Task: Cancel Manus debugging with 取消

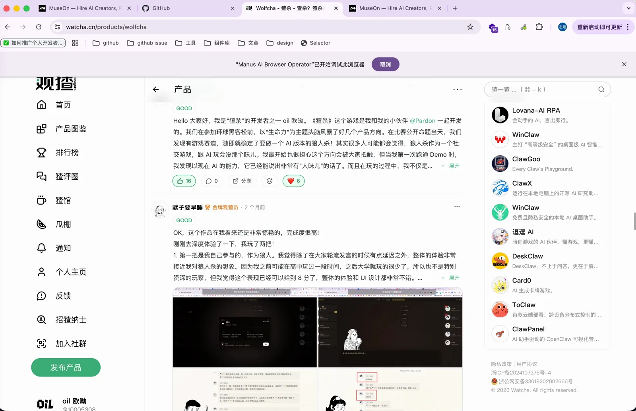Action: tap(385, 64)
